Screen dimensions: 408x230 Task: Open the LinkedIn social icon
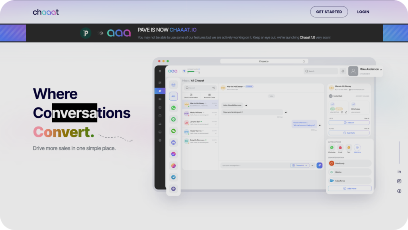399,172
